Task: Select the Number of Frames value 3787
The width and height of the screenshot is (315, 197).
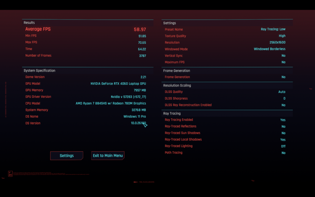Action: (143, 56)
